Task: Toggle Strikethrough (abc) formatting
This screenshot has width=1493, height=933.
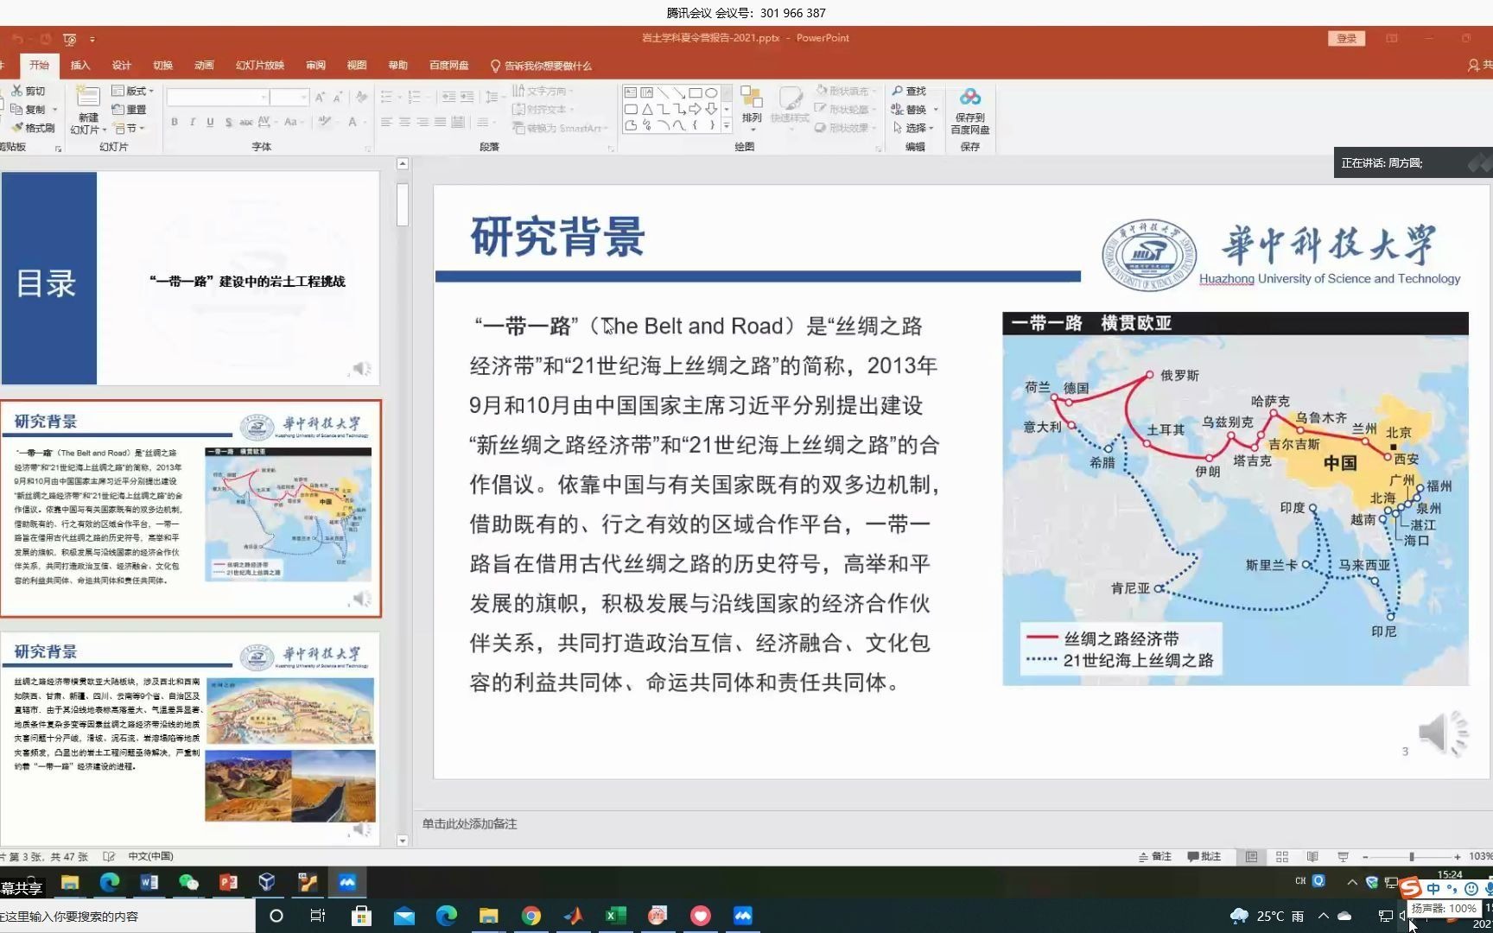Action: coord(246,122)
